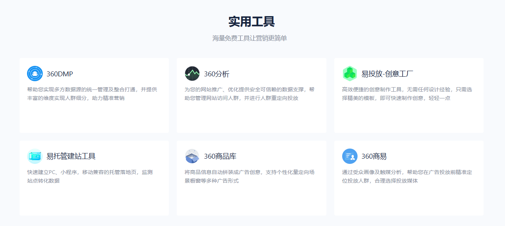Click the description starting 高效便捷的创意制作工具
505x226 pixels.
tap(407, 94)
